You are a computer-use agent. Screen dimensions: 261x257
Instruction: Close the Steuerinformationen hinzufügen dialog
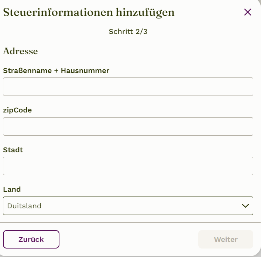247,12
